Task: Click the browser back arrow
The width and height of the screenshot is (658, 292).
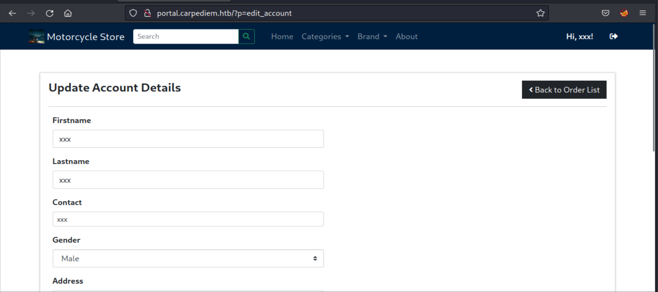Action: 12,13
